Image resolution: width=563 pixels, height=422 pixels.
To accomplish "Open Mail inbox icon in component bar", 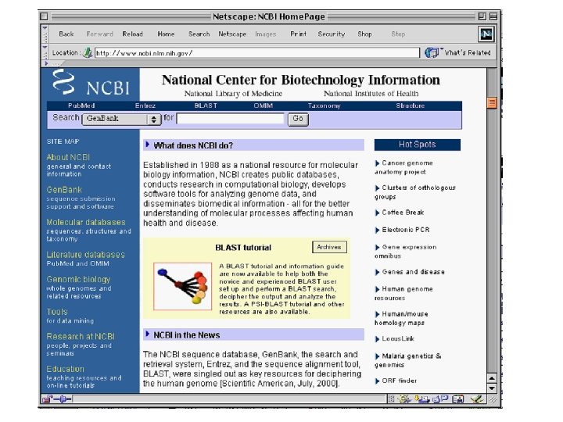I will 422,399.
